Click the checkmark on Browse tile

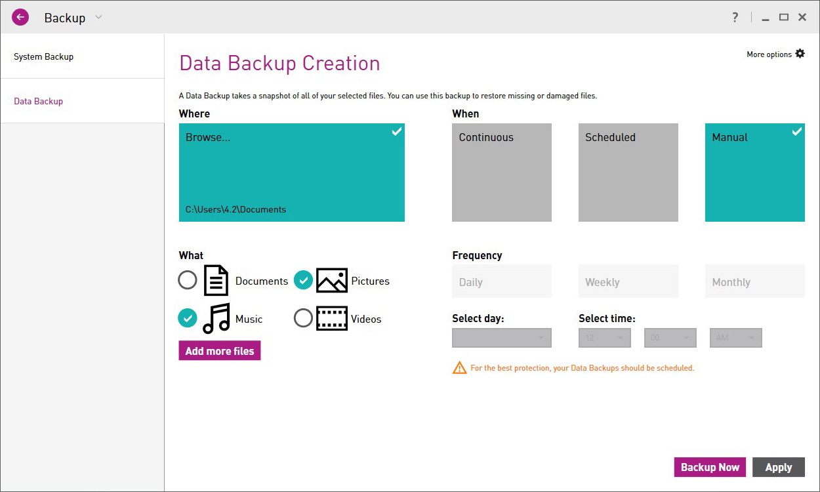pyautogui.click(x=396, y=132)
